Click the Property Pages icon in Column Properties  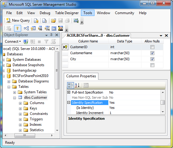(x=86, y=85)
